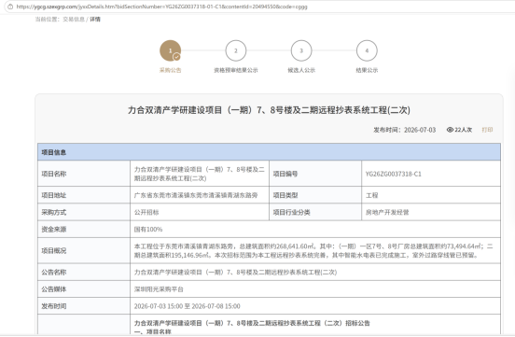Click the main announcement title heading
Viewport: 515px width, 337px height.
(x=269, y=110)
